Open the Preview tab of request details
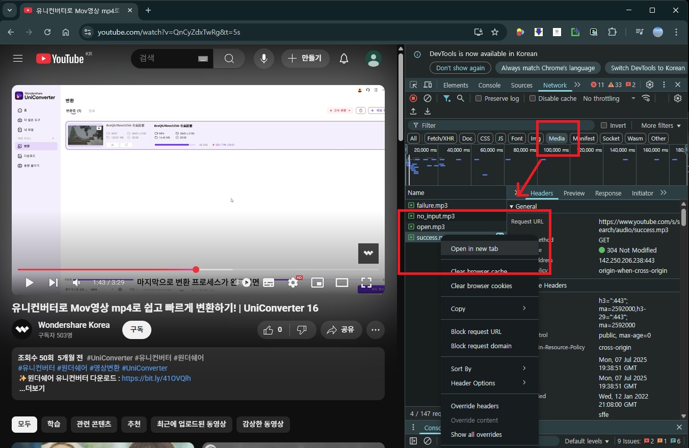Viewport: 689px width, 448px height. pyautogui.click(x=574, y=193)
